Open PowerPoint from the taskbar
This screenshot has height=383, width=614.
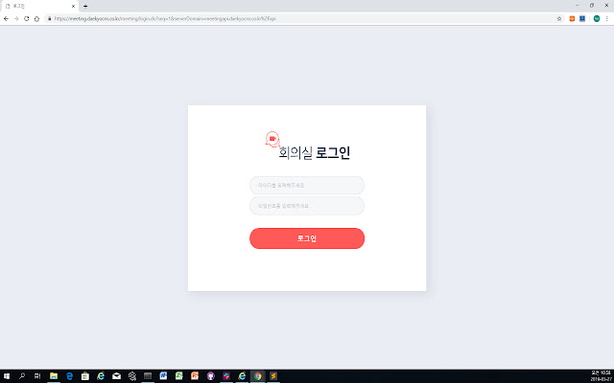tap(195, 376)
